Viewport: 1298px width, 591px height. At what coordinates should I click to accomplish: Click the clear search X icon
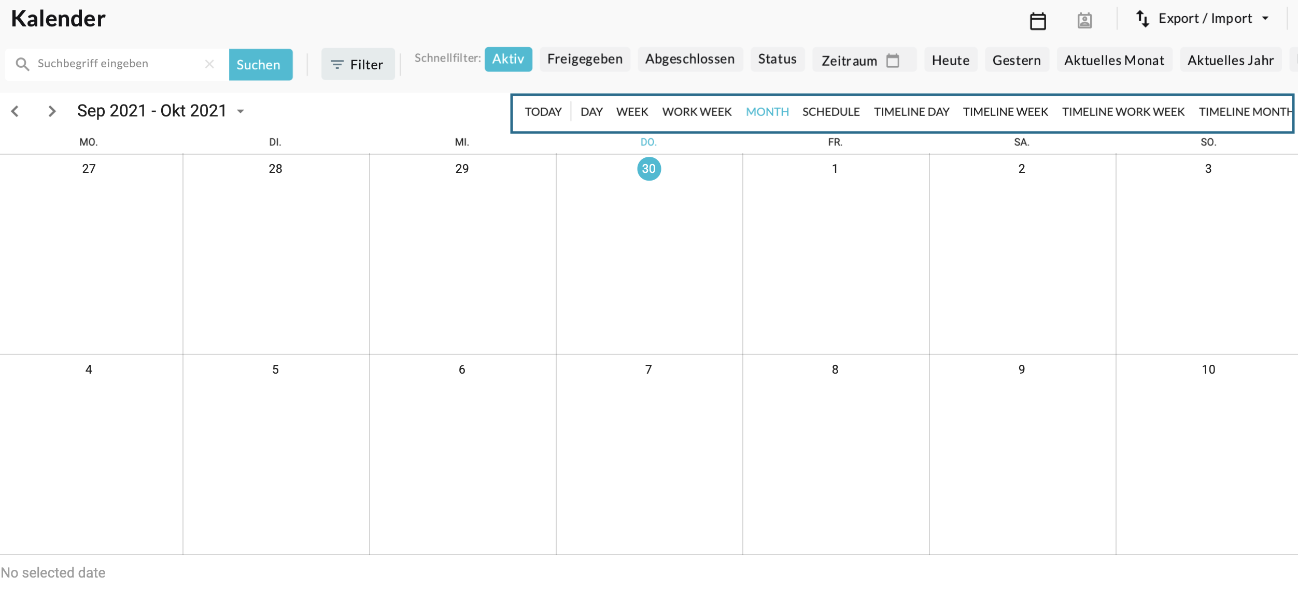coord(209,64)
